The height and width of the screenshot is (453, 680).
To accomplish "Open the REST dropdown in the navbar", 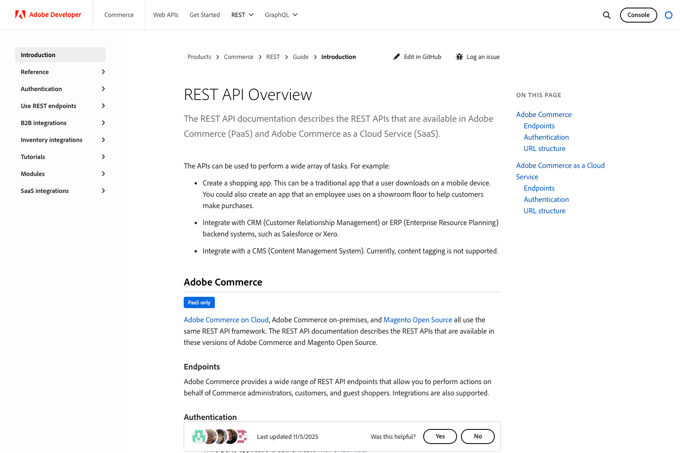I will tap(242, 15).
